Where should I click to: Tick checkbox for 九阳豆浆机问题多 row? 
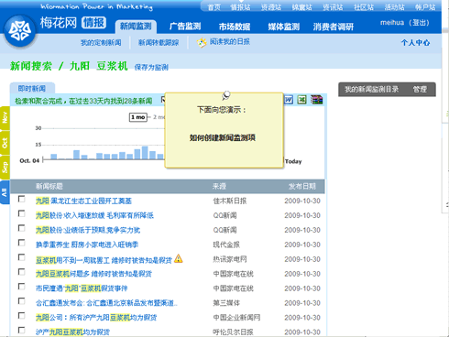(x=21, y=272)
